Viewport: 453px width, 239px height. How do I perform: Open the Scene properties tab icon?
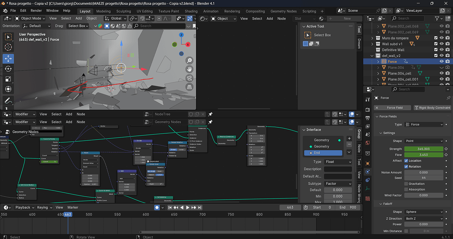[368, 134]
